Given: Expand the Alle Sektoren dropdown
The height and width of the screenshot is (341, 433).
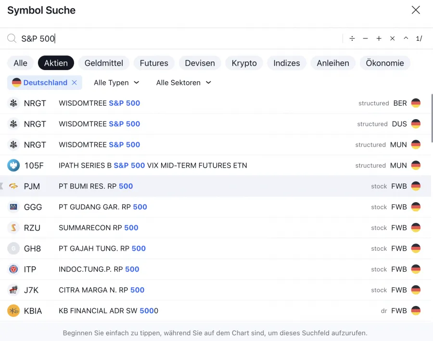Looking at the screenshot, I should point(183,83).
